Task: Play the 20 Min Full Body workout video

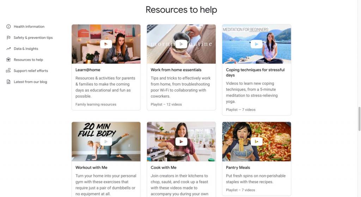Action: 106,142
